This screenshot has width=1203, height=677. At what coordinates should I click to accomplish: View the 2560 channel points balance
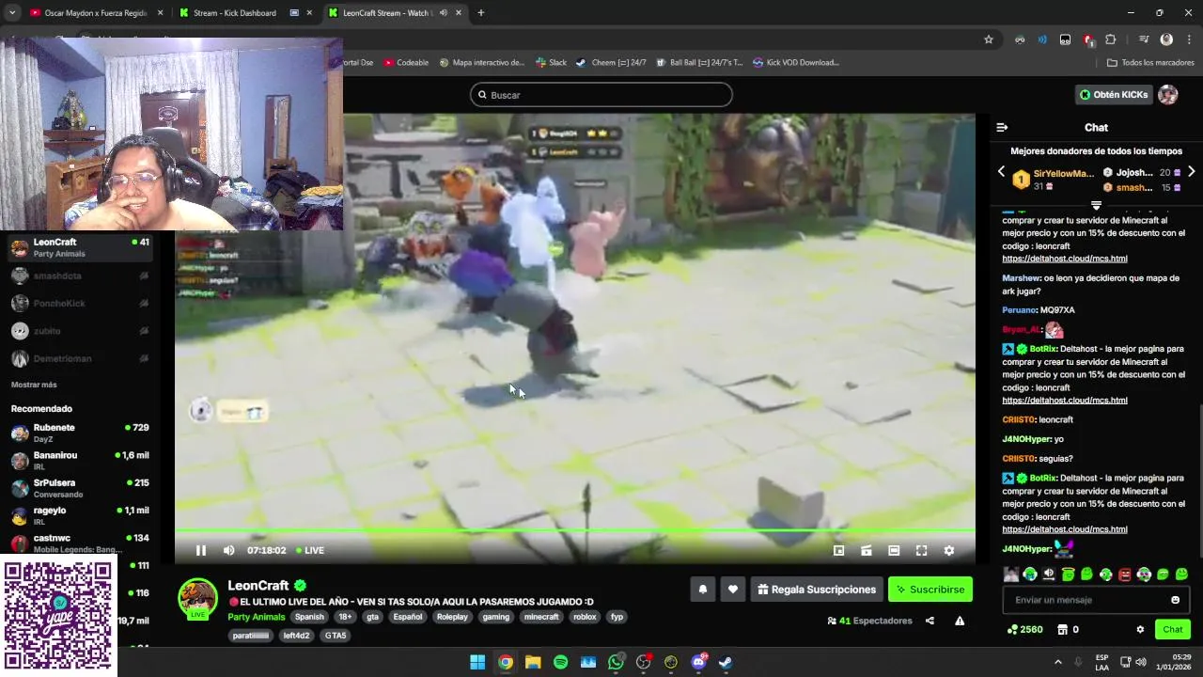coord(1024,630)
